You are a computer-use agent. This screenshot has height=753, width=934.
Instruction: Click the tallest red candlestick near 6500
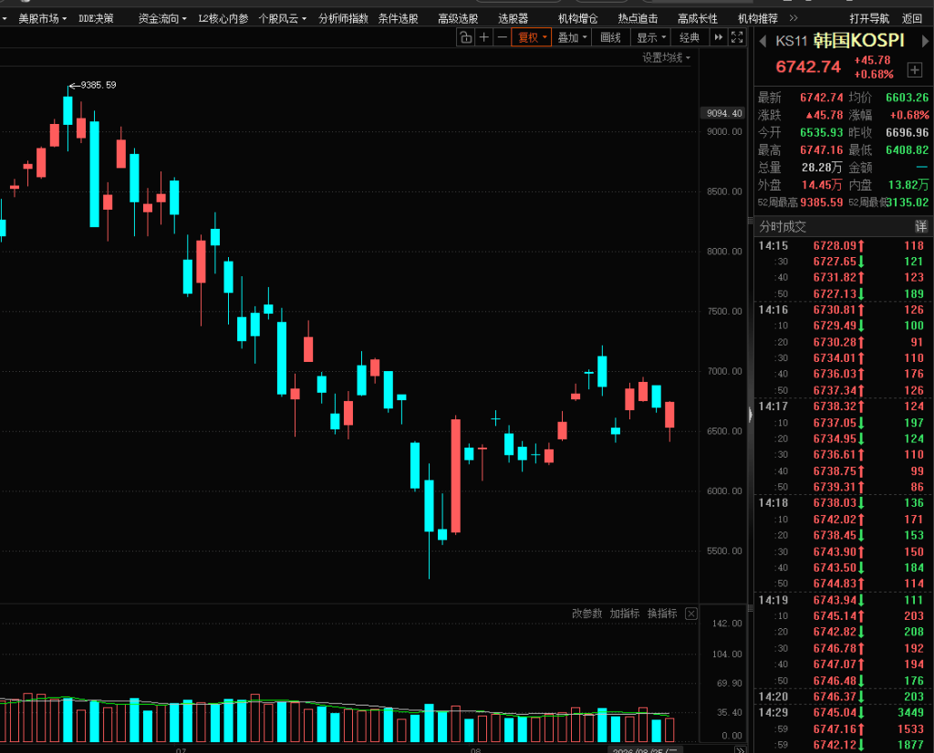(456, 476)
